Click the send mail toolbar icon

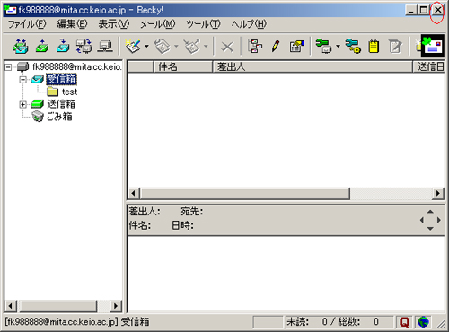click(41, 47)
